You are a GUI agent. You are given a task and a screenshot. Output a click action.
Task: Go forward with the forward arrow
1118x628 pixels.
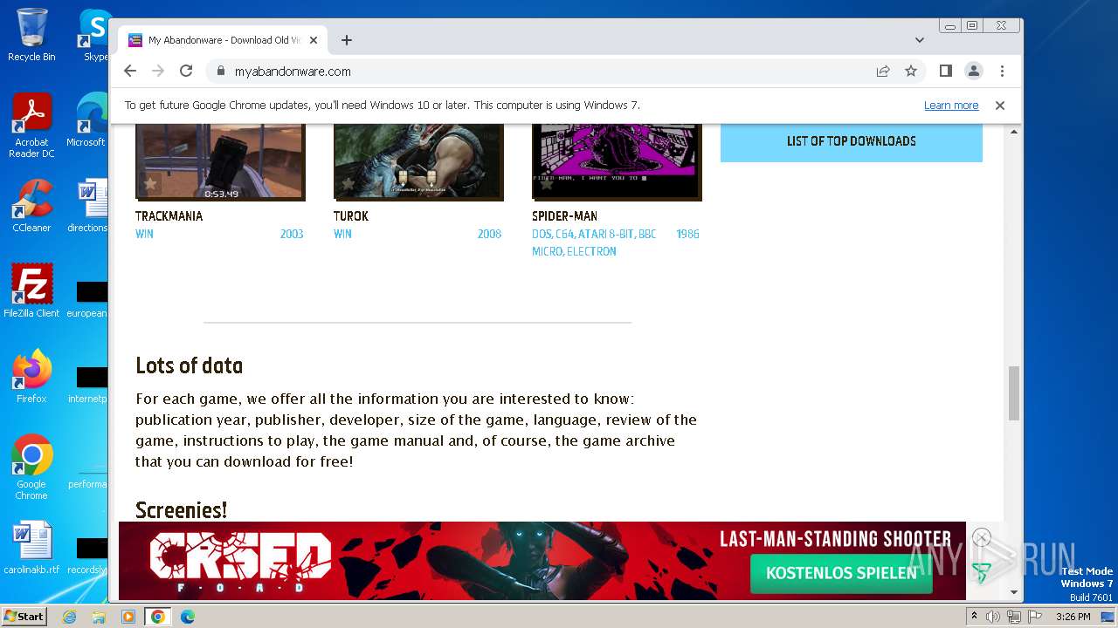(158, 72)
